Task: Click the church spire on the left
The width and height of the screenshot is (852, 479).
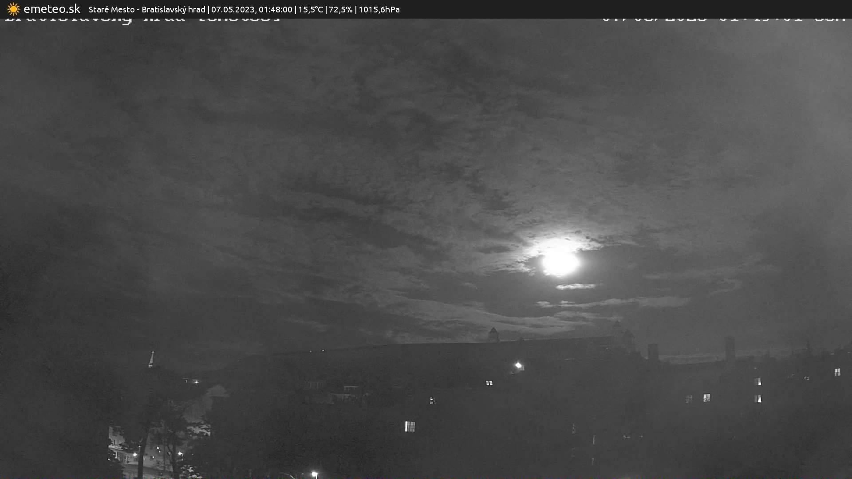Action: point(151,359)
